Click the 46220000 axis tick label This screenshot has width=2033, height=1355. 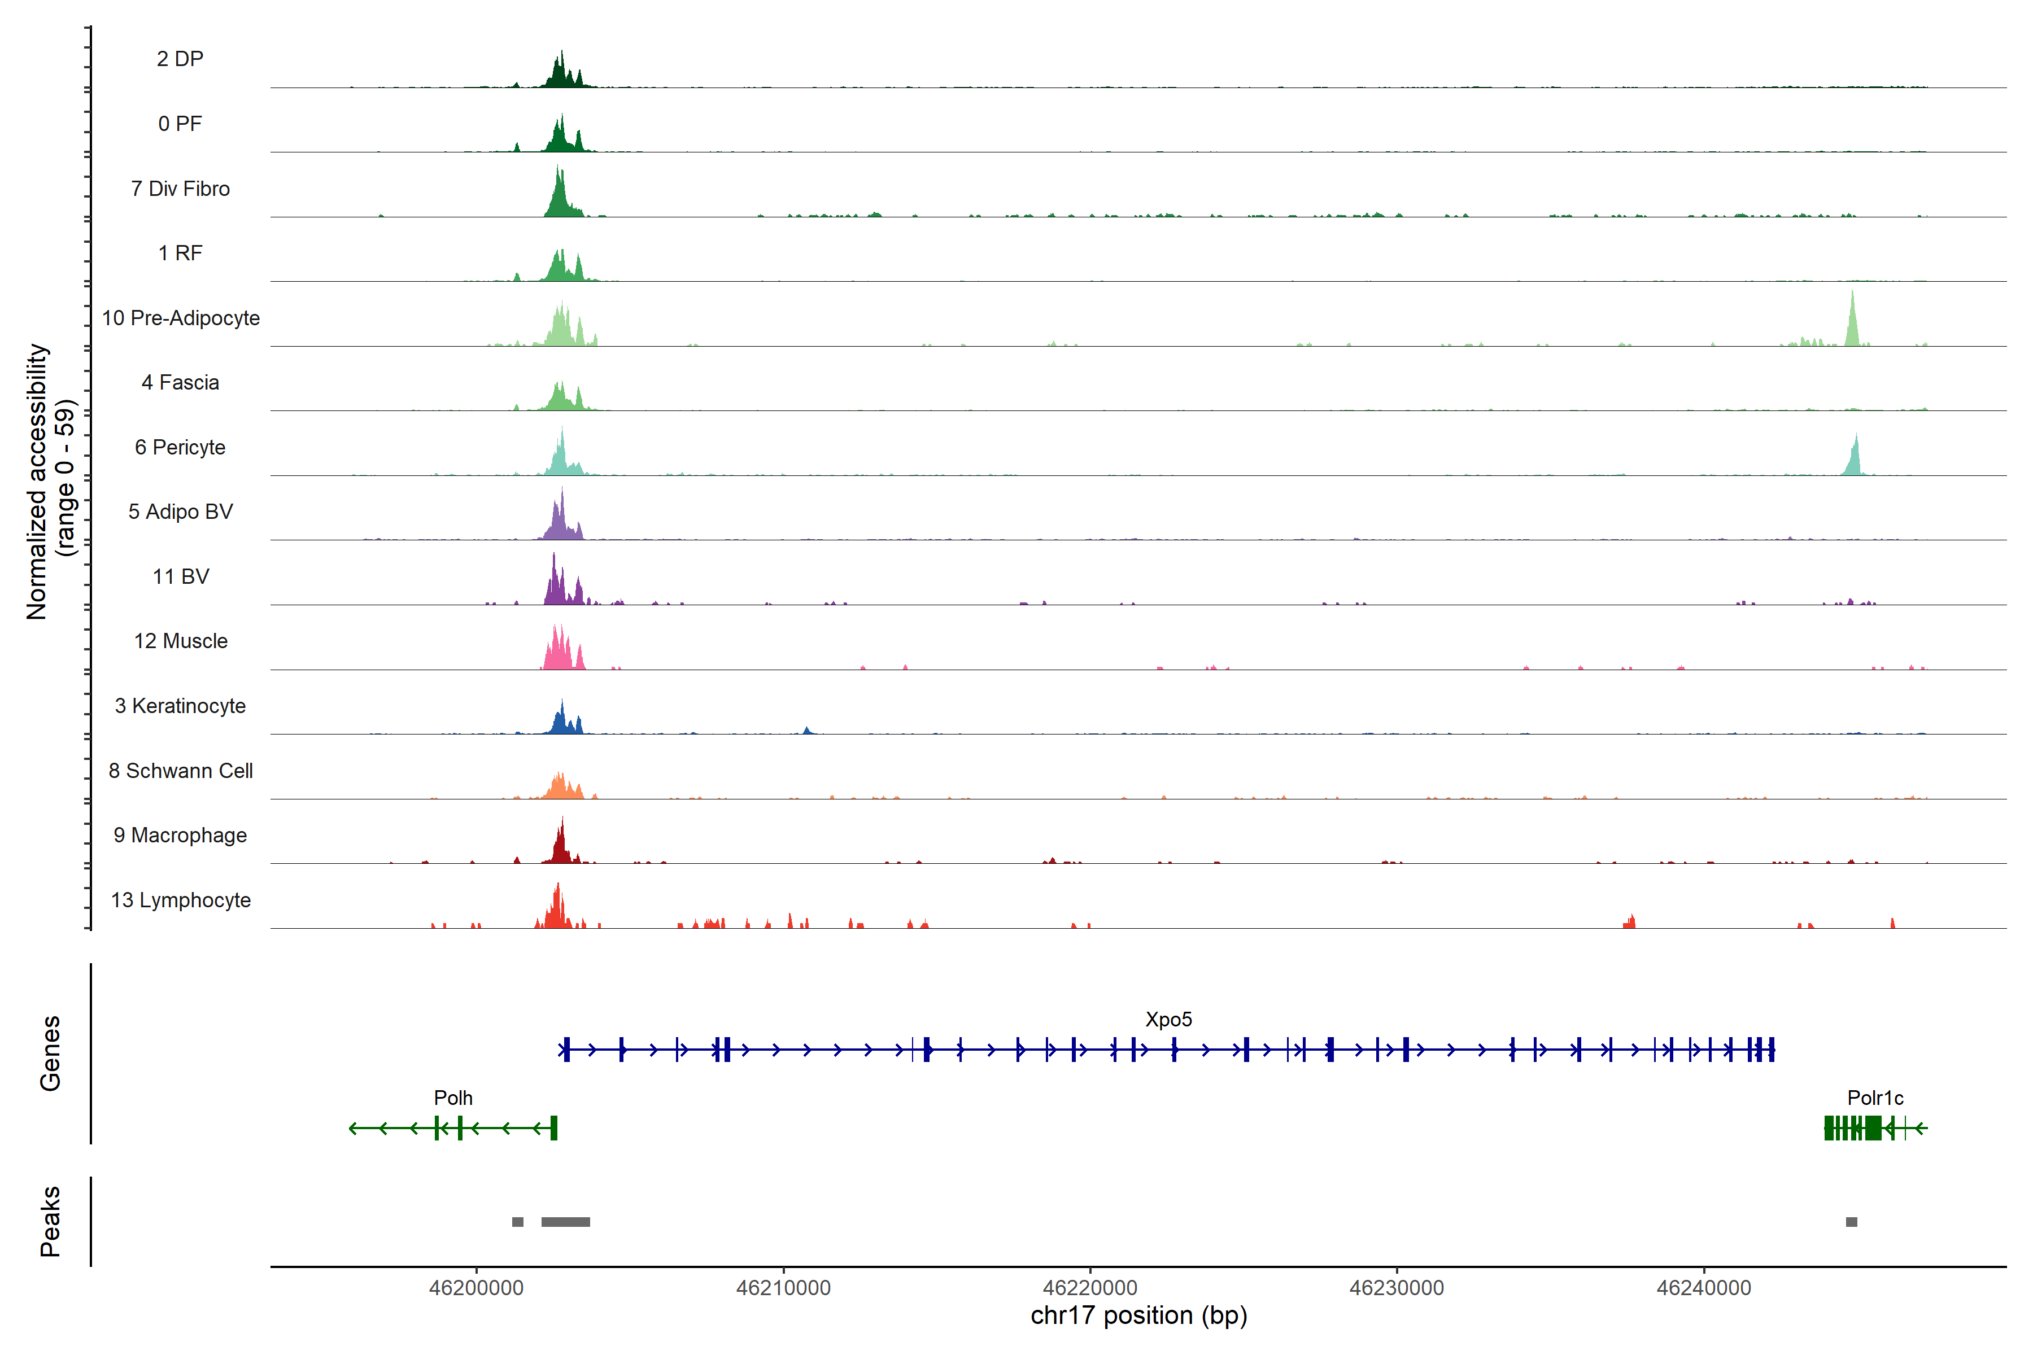tap(1090, 1288)
